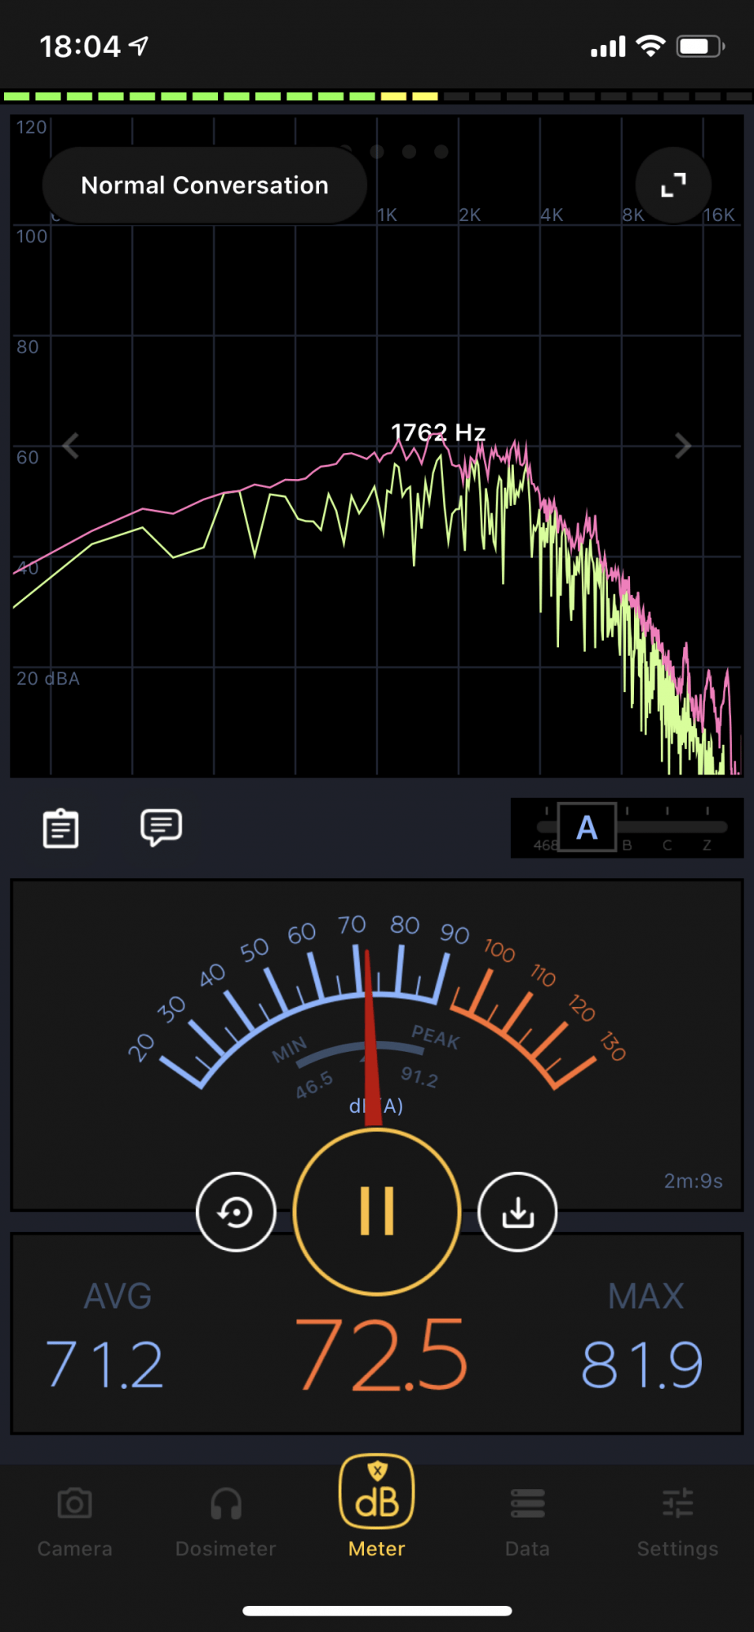
Task: Tap the 1762 Hz peak label
Action: pos(438,432)
